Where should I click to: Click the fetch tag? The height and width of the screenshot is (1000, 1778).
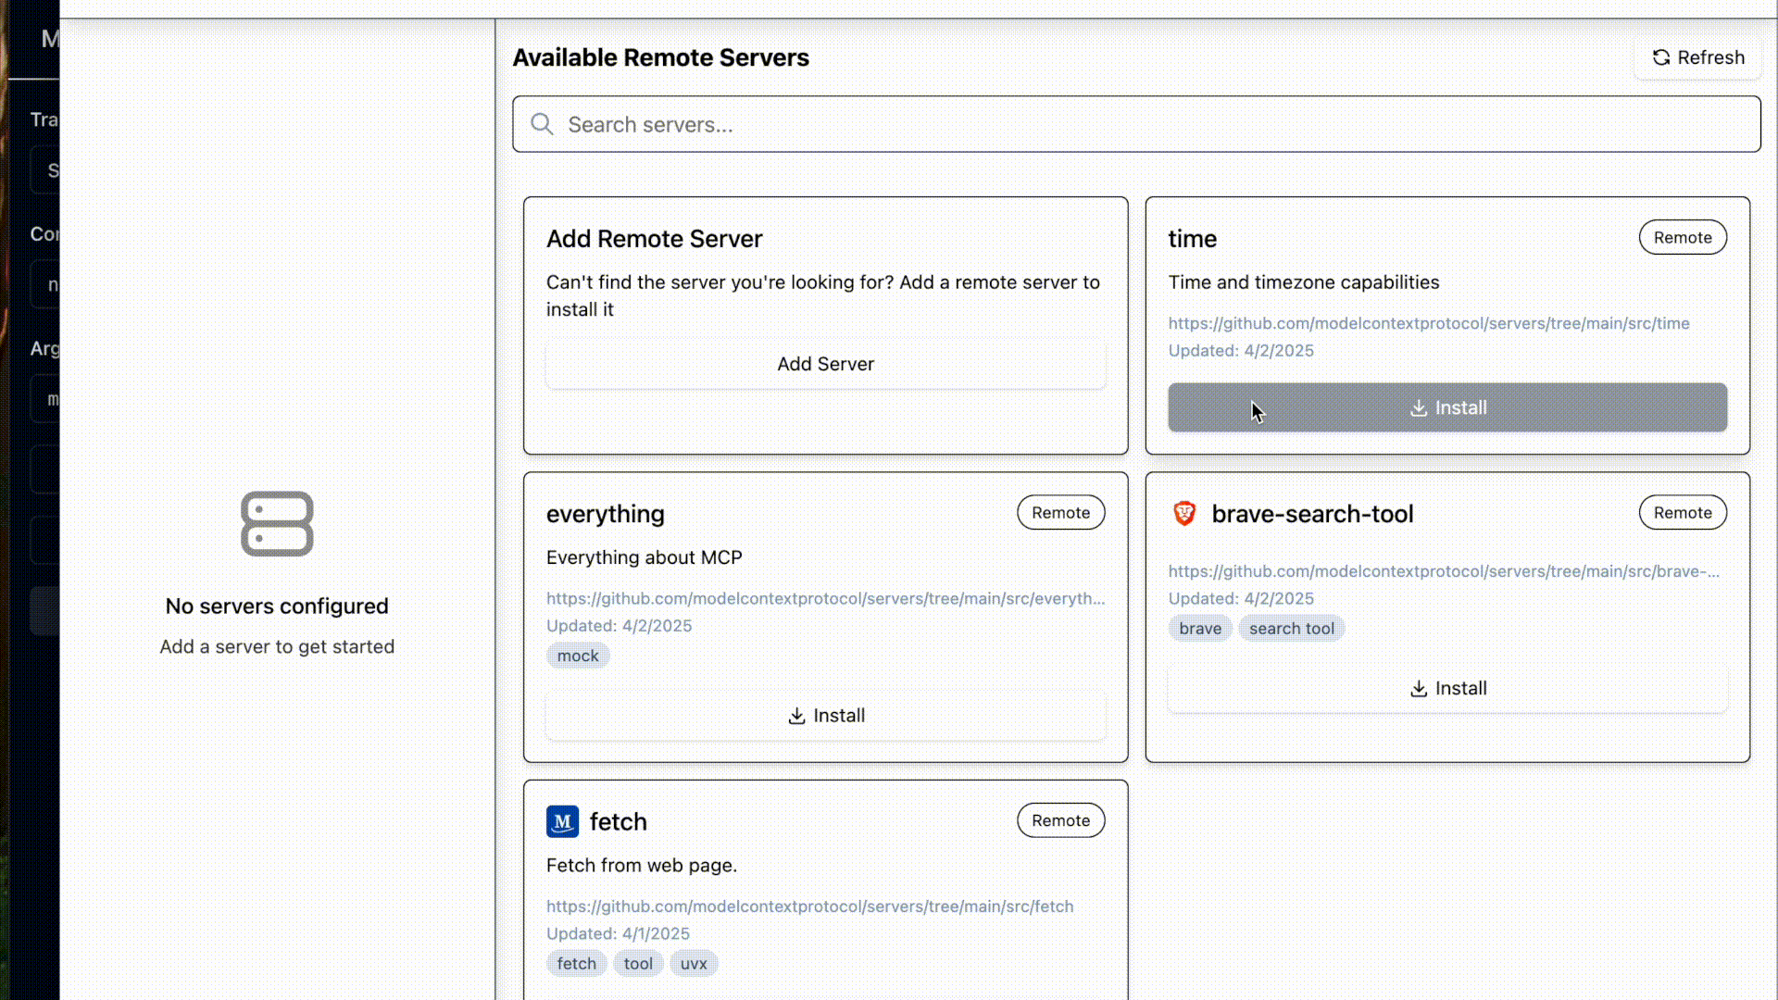point(576,964)
